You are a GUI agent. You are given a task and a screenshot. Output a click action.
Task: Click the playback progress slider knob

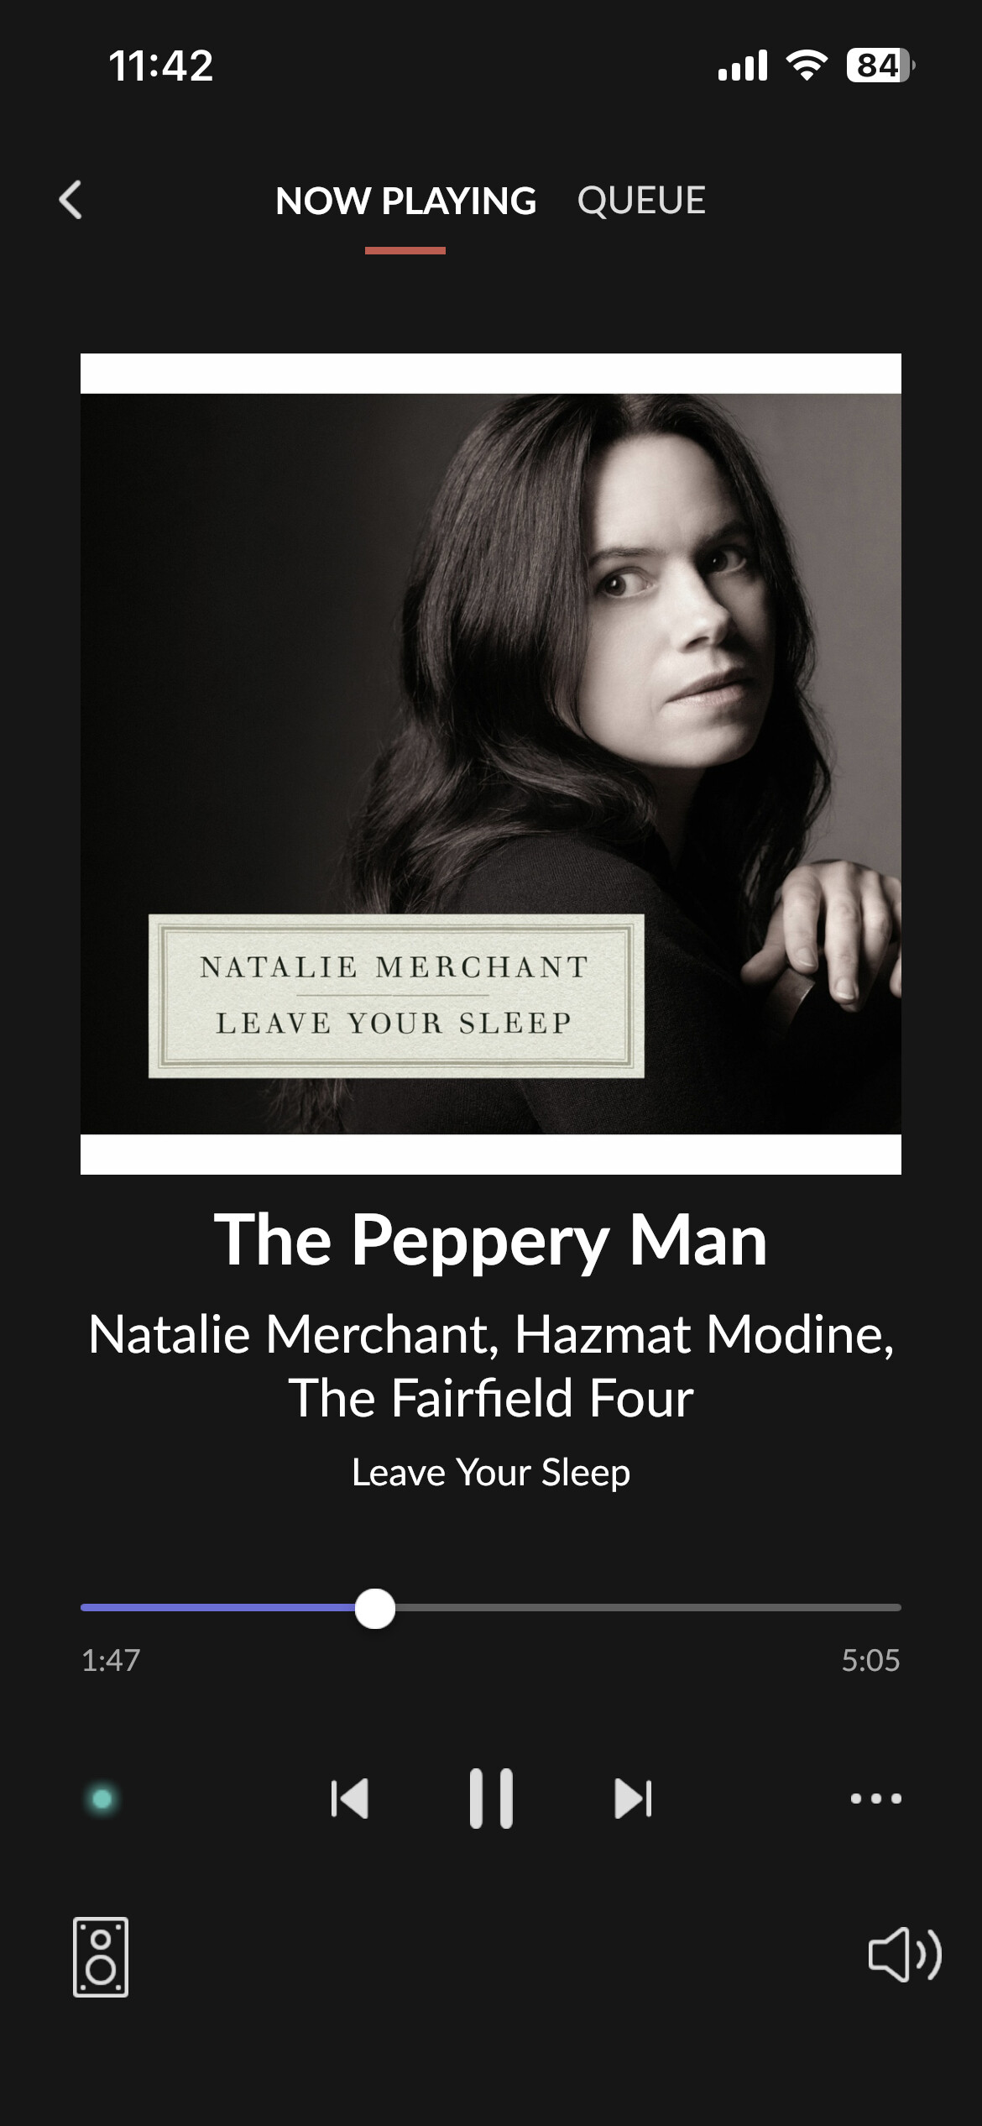pos(375,1608)
